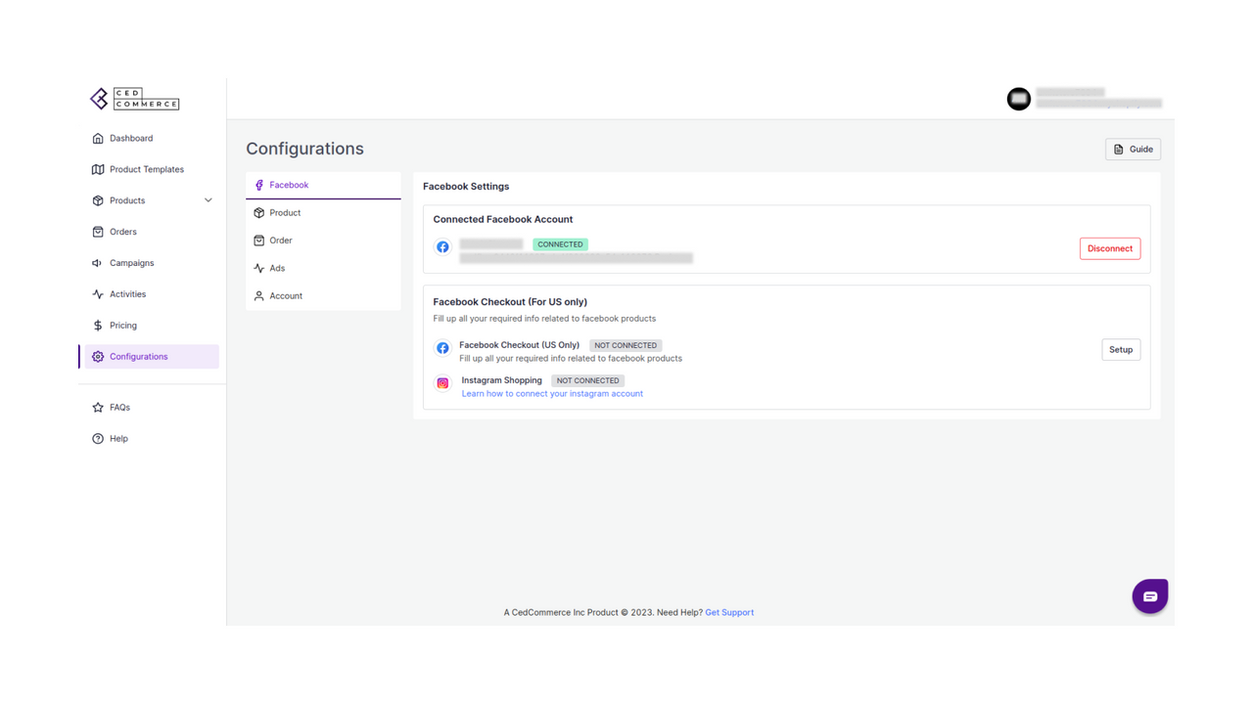Open the purple chat support widget
Viewport: 1253px width, 704px height.
[x=1150, y=596]
